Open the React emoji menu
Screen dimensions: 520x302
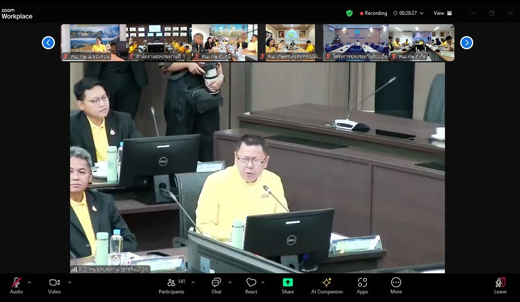click(x=251, y=286)
